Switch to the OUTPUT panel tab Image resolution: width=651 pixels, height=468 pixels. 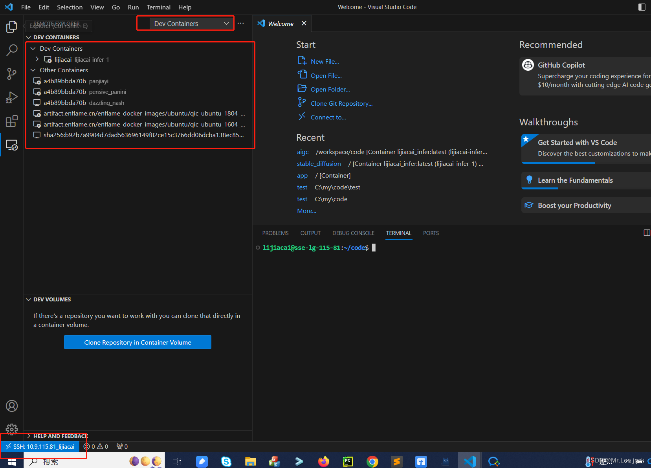click(310, 233)
